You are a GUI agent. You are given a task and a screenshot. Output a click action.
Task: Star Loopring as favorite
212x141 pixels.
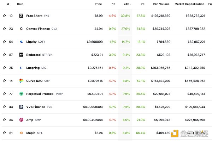coord(4,68)
